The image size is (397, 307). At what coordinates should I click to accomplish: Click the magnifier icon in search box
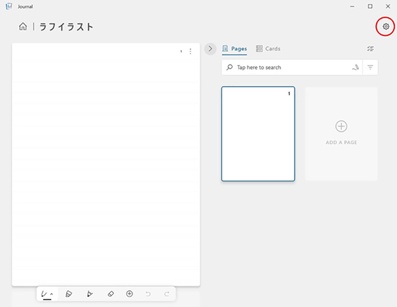coord(229,67)
